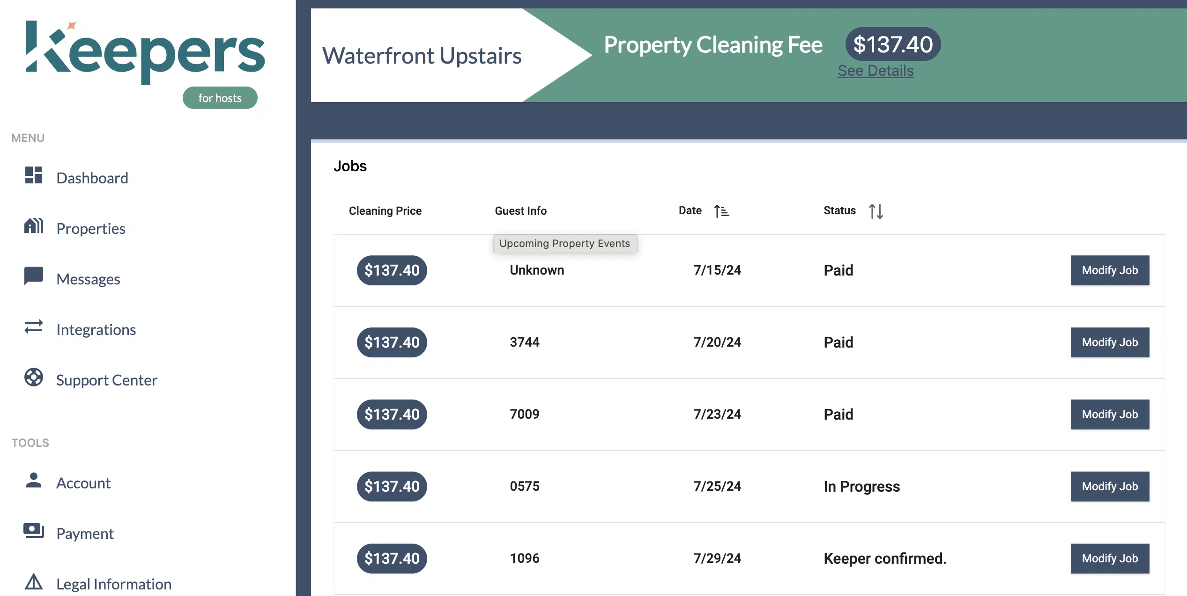Open the Messages menu item

88,279
